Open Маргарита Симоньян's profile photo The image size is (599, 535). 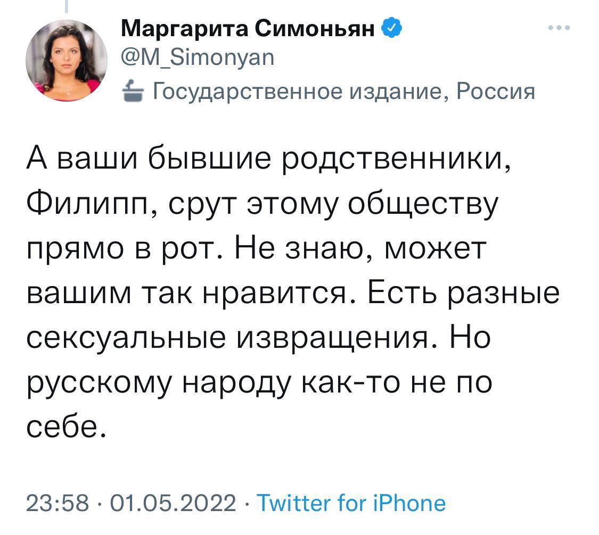(x=67, y=61)
